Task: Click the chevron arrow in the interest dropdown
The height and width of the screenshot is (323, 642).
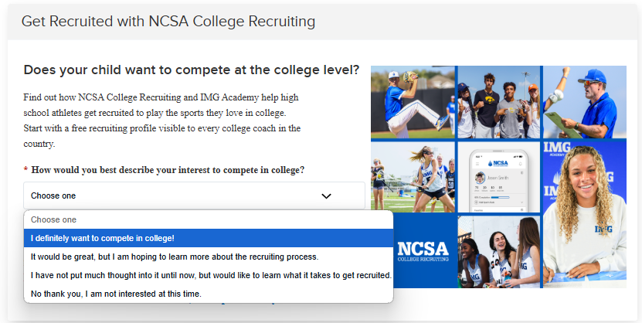Action: tap(326, 196)
